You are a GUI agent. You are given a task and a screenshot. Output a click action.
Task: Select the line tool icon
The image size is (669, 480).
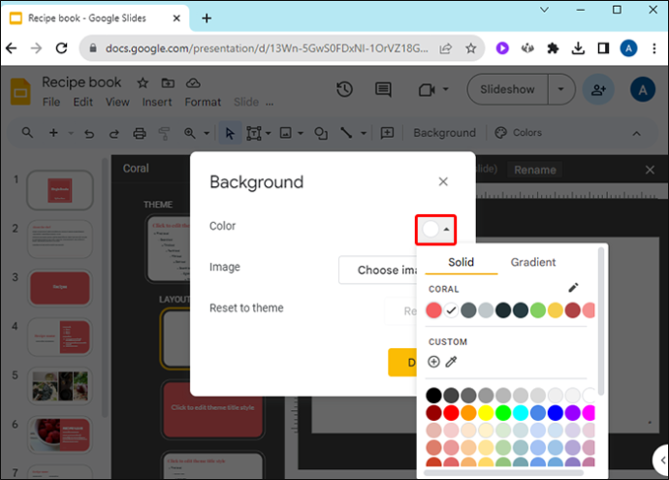(346, 133)
